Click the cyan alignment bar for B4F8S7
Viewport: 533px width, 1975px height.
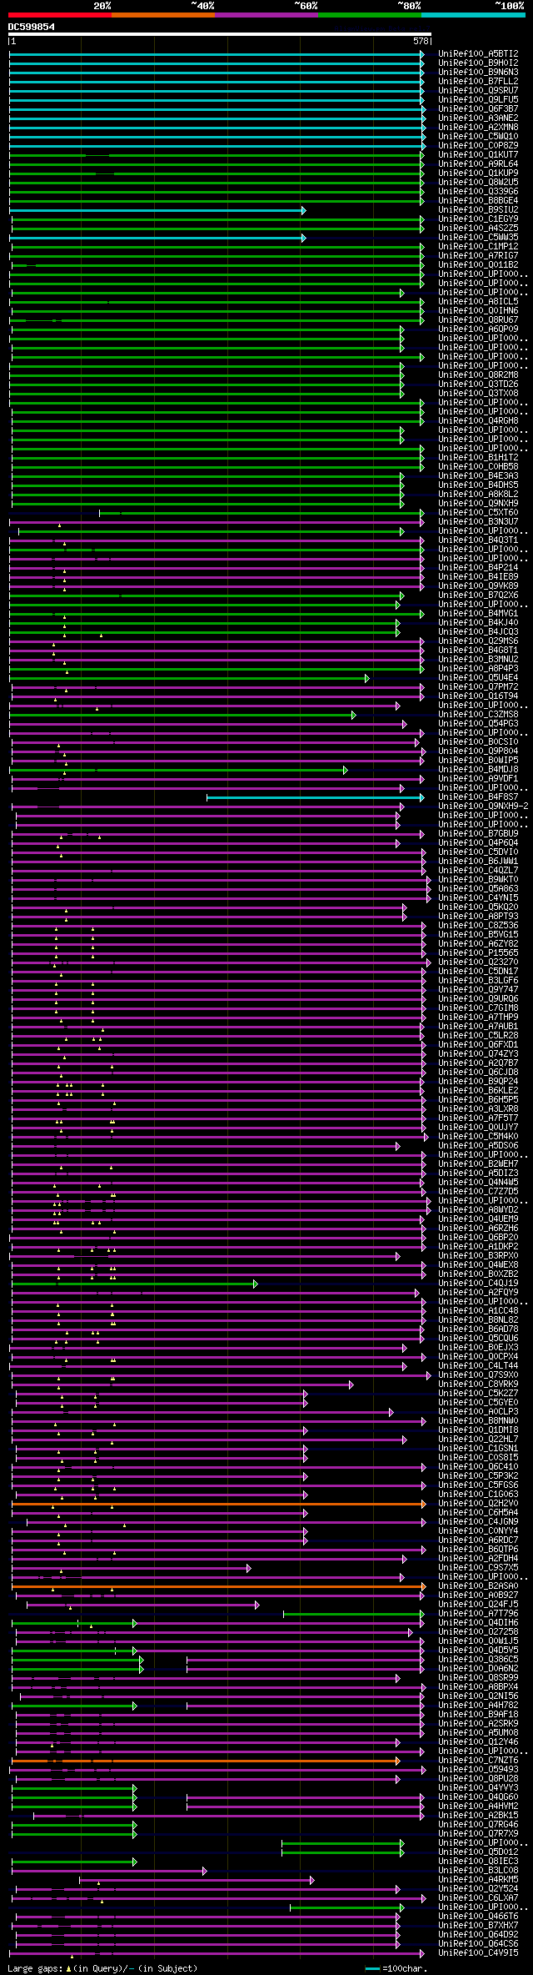316,797
